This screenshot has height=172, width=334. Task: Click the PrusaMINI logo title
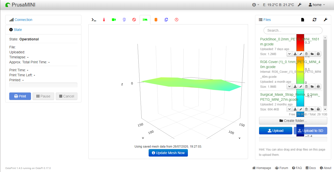[x=20, y=5]
